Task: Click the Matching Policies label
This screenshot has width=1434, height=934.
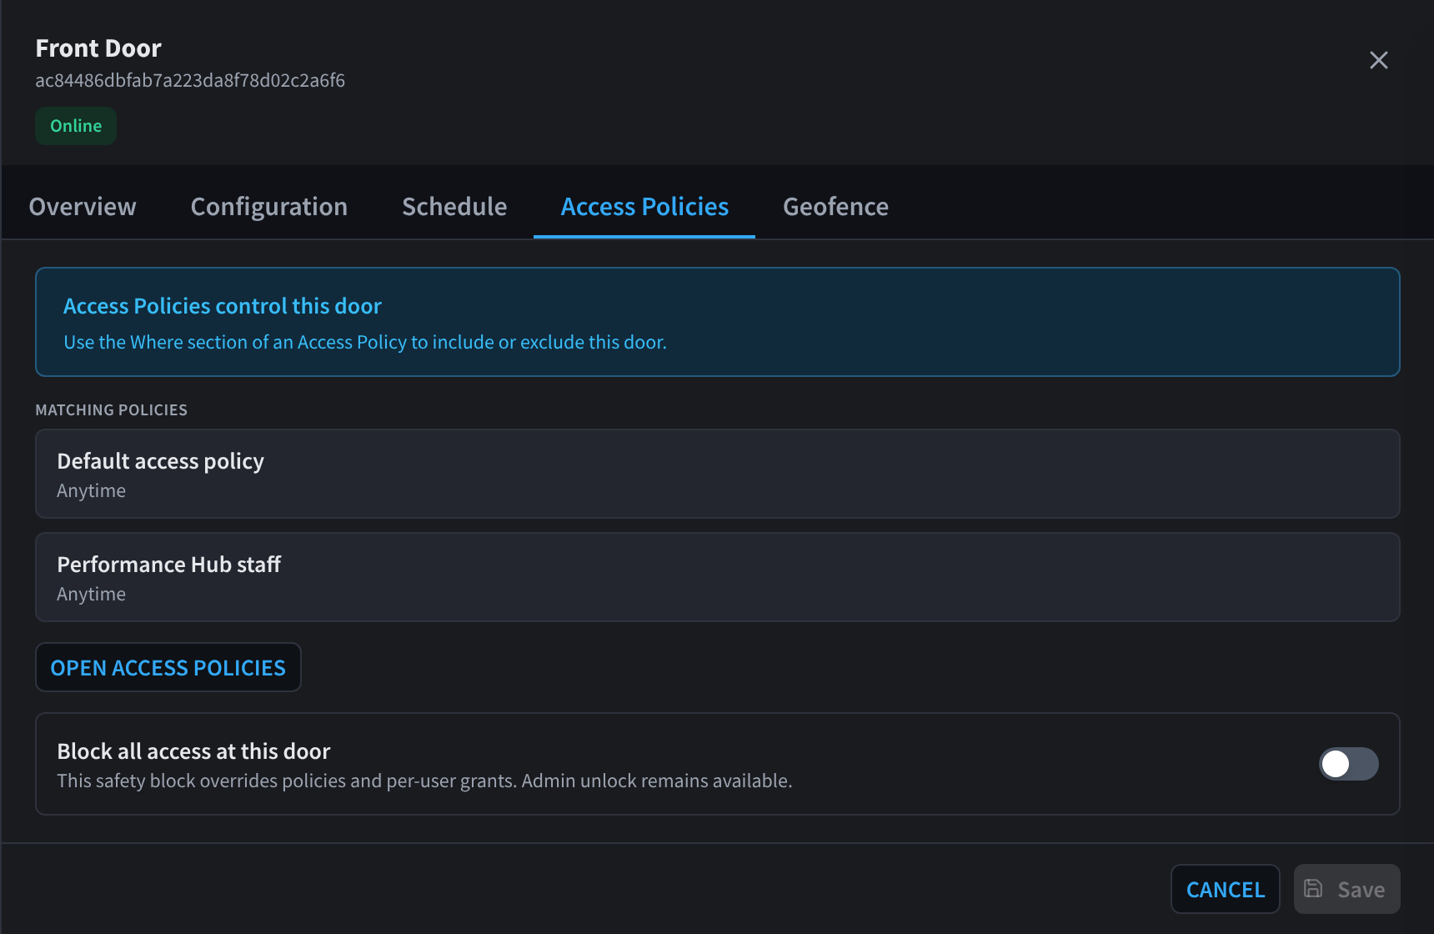Action: pyautogui.click(x=111, y=409)
